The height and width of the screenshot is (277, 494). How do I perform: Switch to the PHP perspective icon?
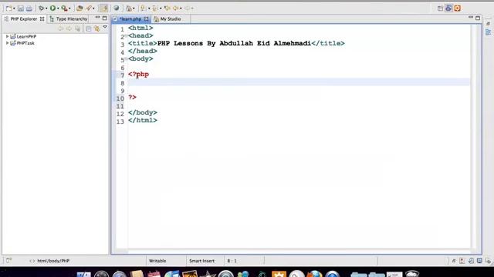448,8
